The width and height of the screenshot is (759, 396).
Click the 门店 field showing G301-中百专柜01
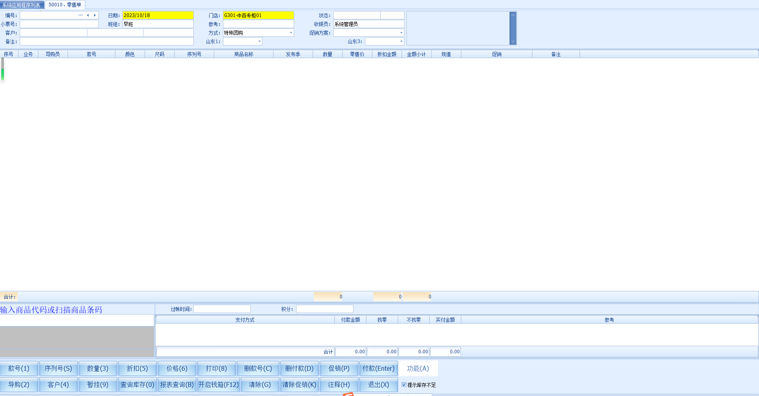259,15
